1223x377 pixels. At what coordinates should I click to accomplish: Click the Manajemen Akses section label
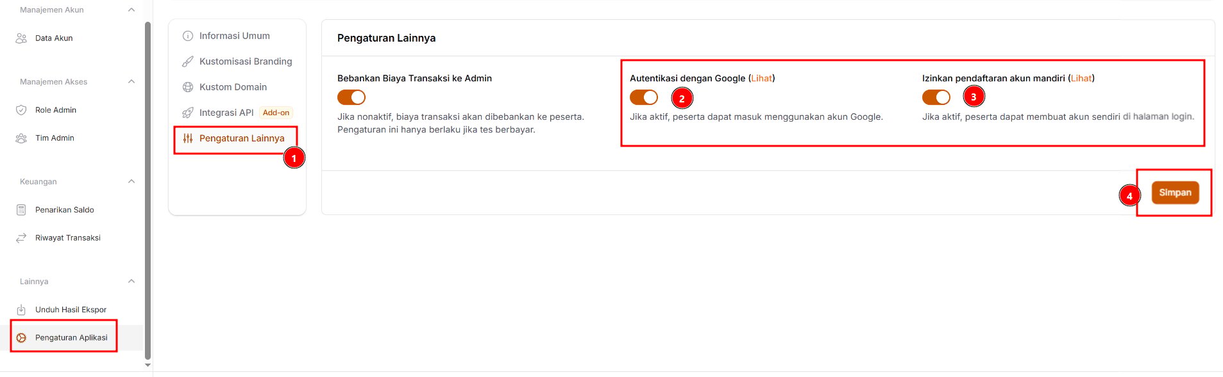tap(54, 81)
